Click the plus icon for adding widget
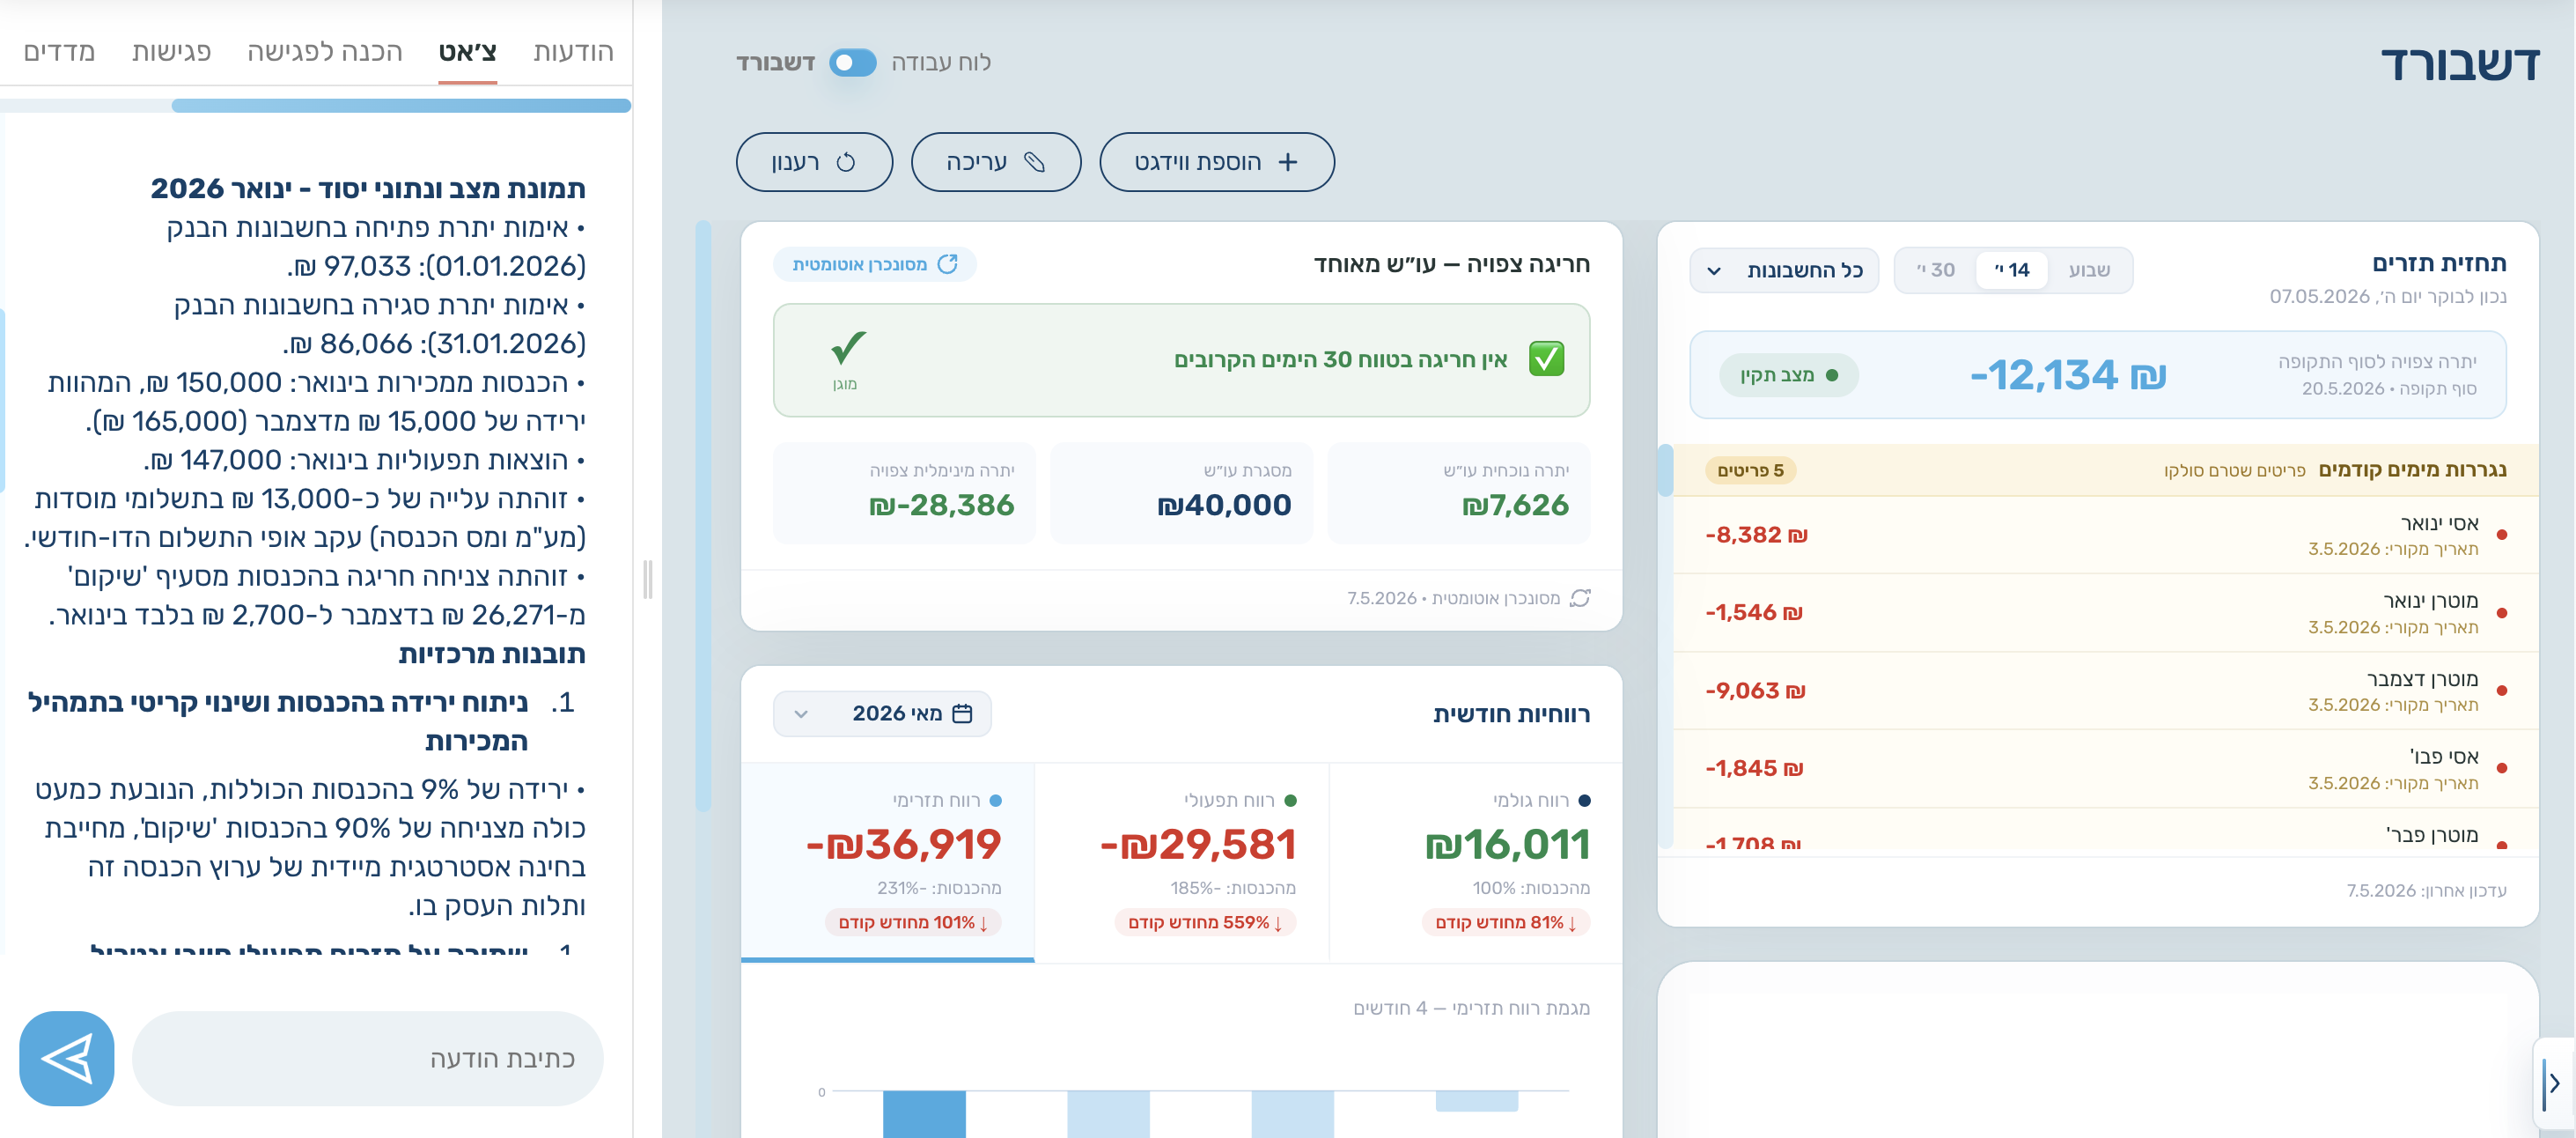Screen dimensions: 2576x1138 coord(1288,162)
